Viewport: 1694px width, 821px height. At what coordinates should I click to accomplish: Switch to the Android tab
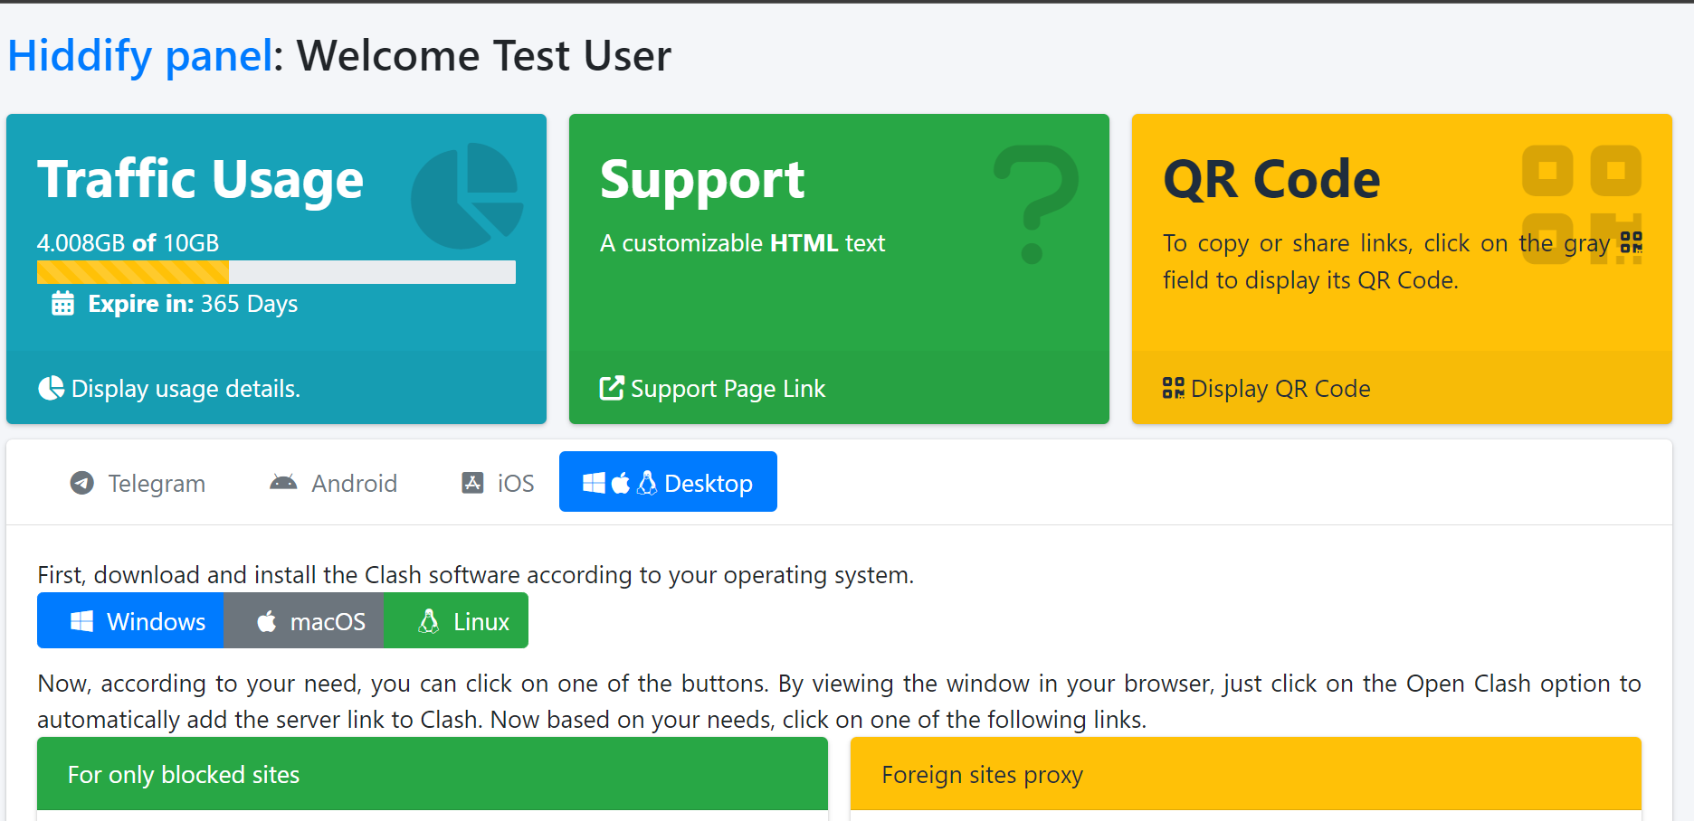[x=333, y=483]
